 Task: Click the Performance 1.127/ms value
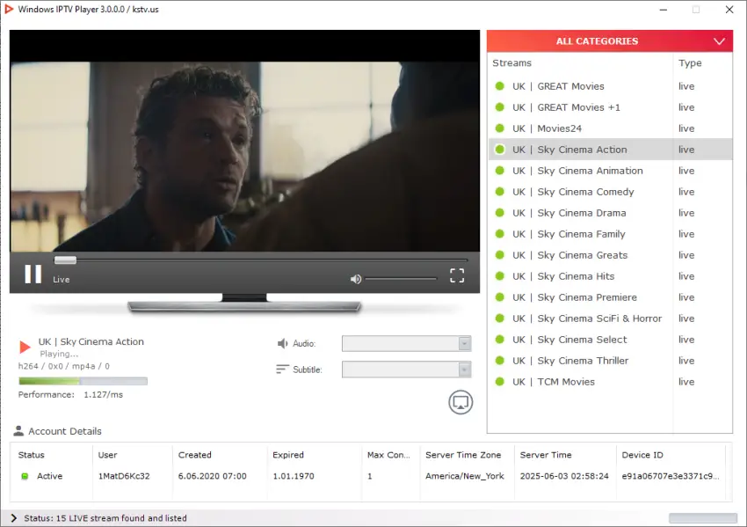click(x=103, y=394)
